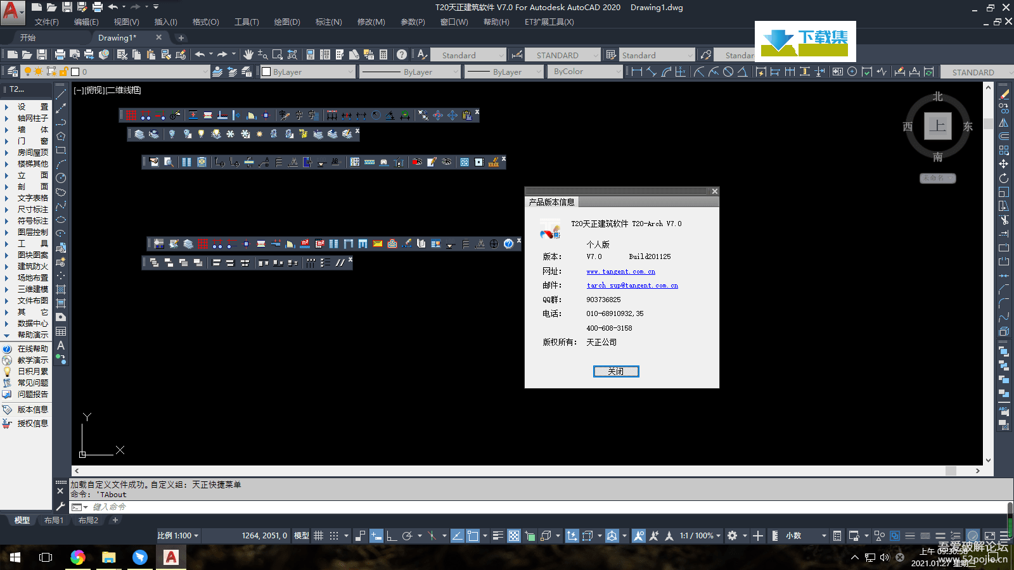The width and height of the screenshot is (1014, 570).
Task: Click the ByLayer color swatch box
Action: [267, 72]
